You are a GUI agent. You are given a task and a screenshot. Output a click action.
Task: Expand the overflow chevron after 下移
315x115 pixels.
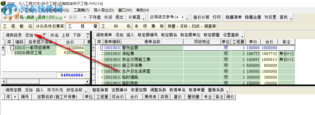(x=87, y=35)
